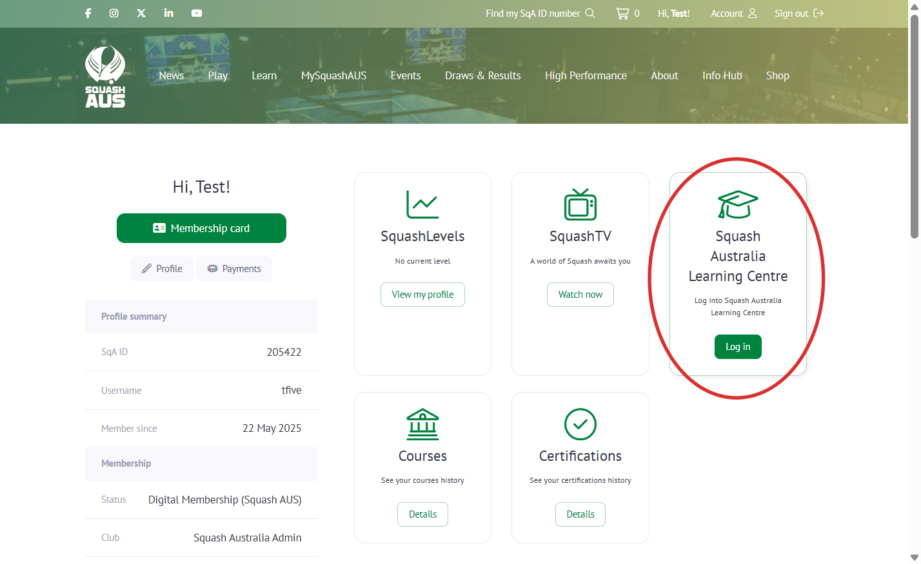This screenshot has width=921, height=564.
Task: Click View my profile button
Action: point(422,295)
